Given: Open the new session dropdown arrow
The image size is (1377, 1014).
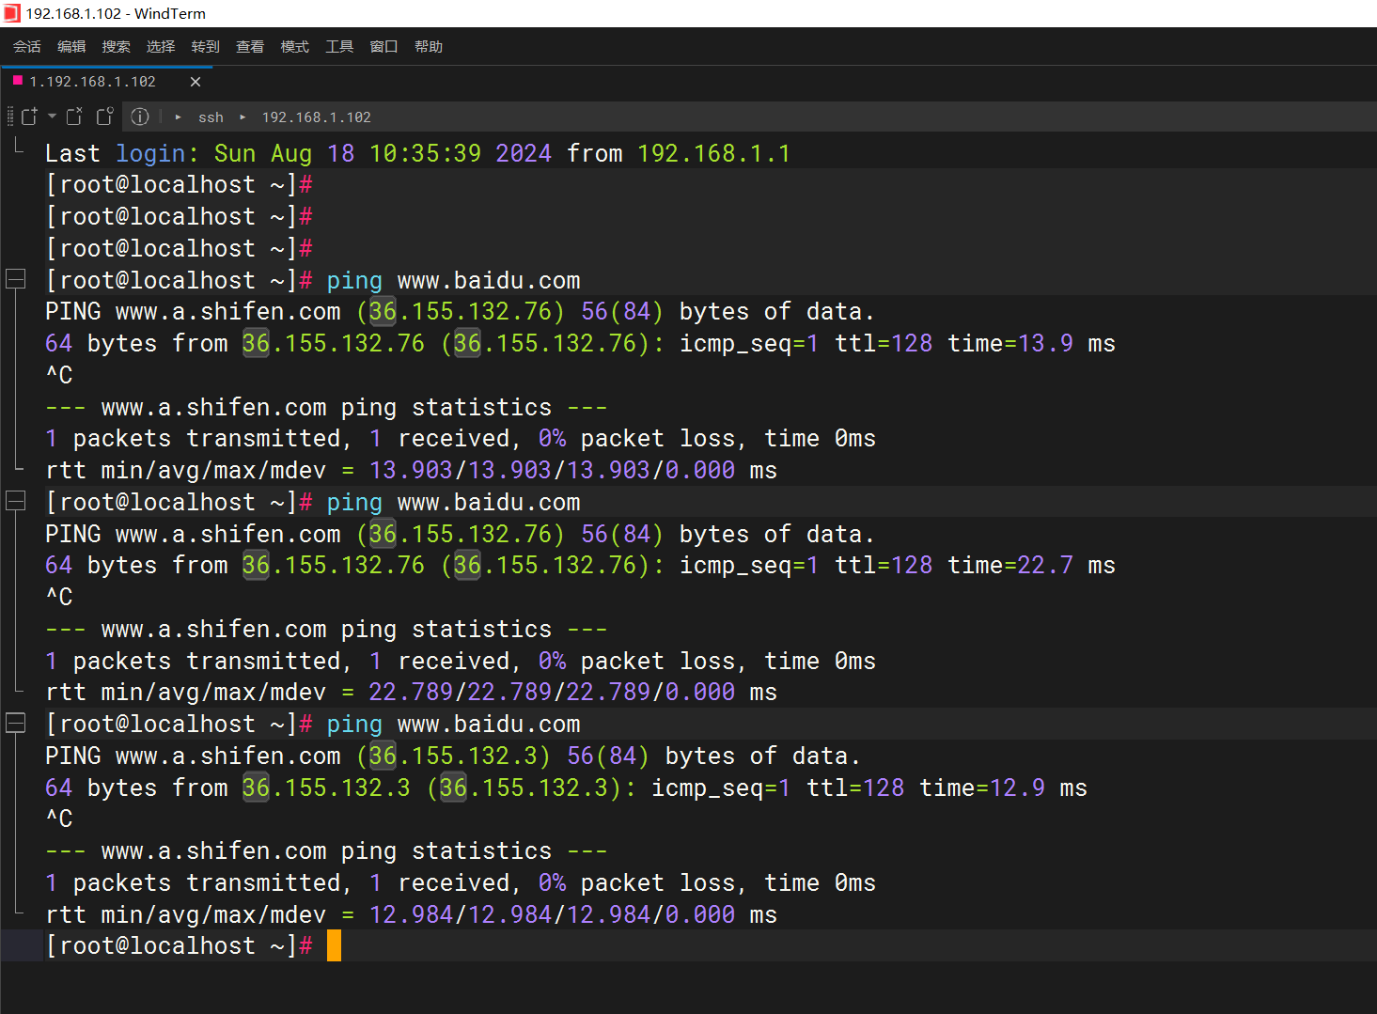Looking at the screenshot, I should (x=52, y=117).
